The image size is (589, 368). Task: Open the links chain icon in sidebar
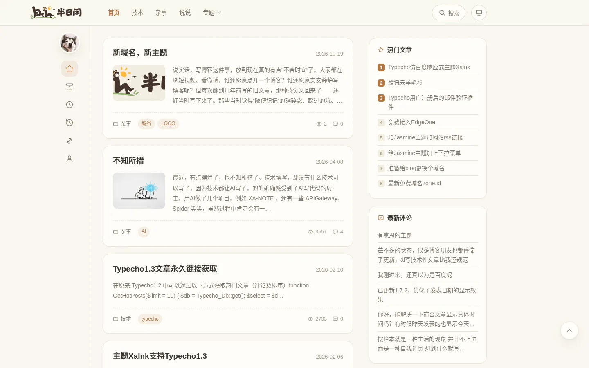coord(70,141)
